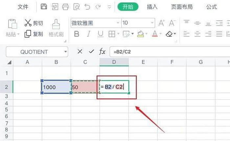The image size is (230, 141).
Task: Expand the borders dropdown arrow
Action: [x=118, y=34]
